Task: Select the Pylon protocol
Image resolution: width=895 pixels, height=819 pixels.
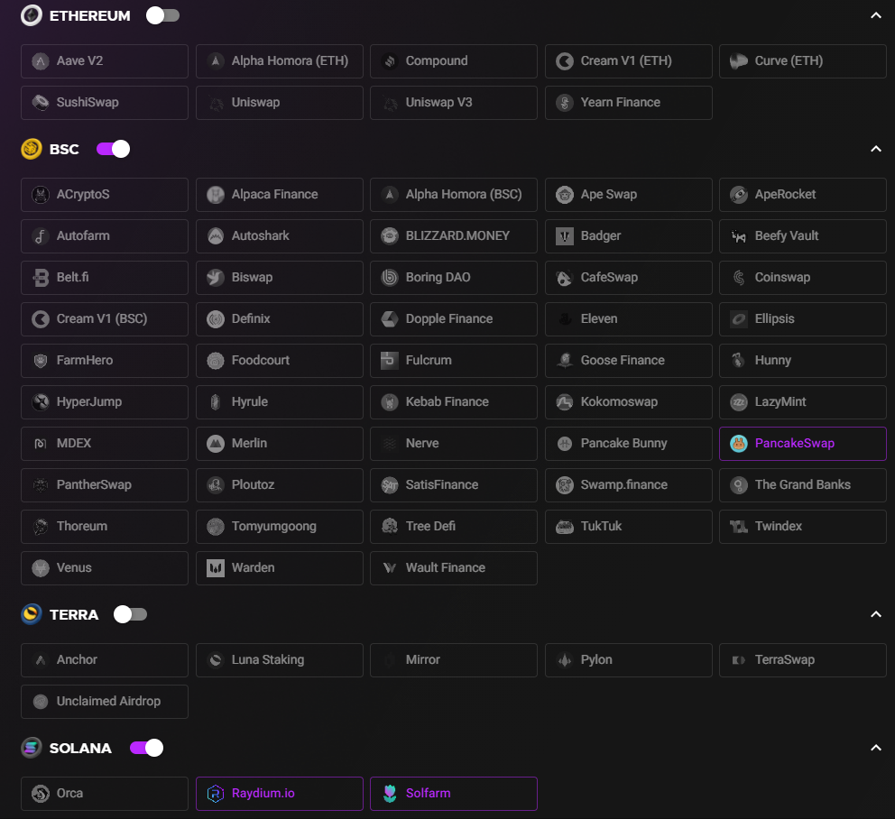Action: pos(629,659)
